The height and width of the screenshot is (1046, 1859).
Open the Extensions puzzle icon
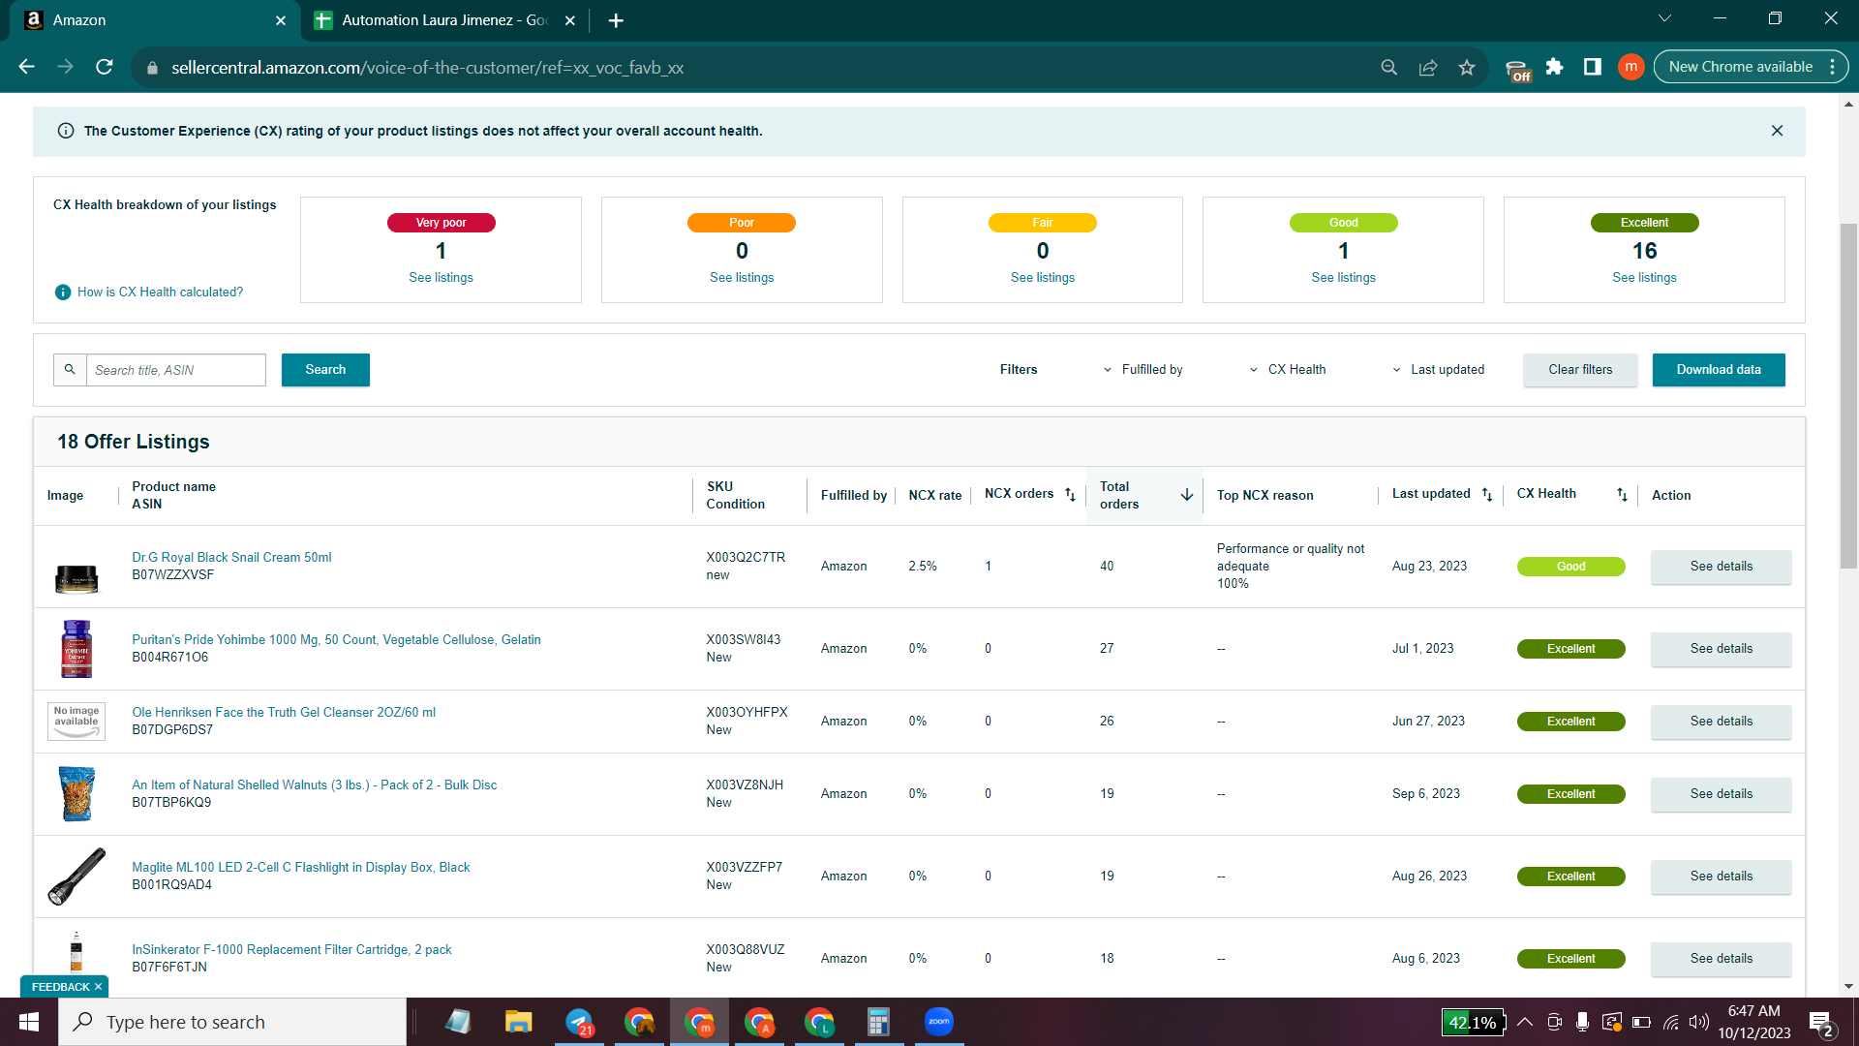1554,67
